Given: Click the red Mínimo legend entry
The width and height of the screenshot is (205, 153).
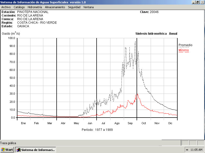Looking at the screenshot, I should [x=183, y=50].
